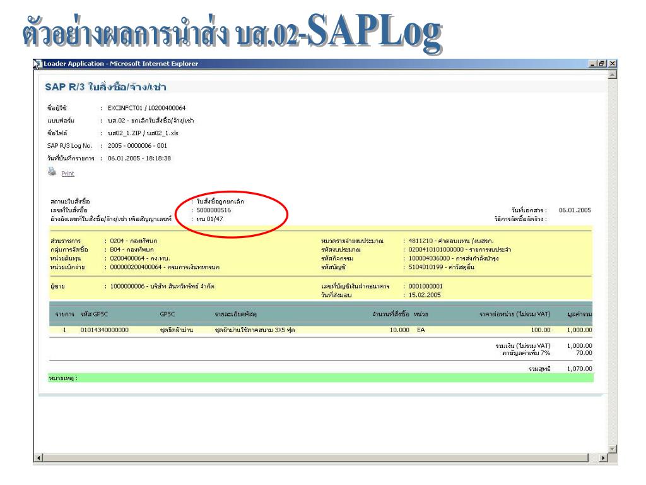Restore the Loader Application window
The width and height of the screenshot is (646, 485).
(602, 64)
